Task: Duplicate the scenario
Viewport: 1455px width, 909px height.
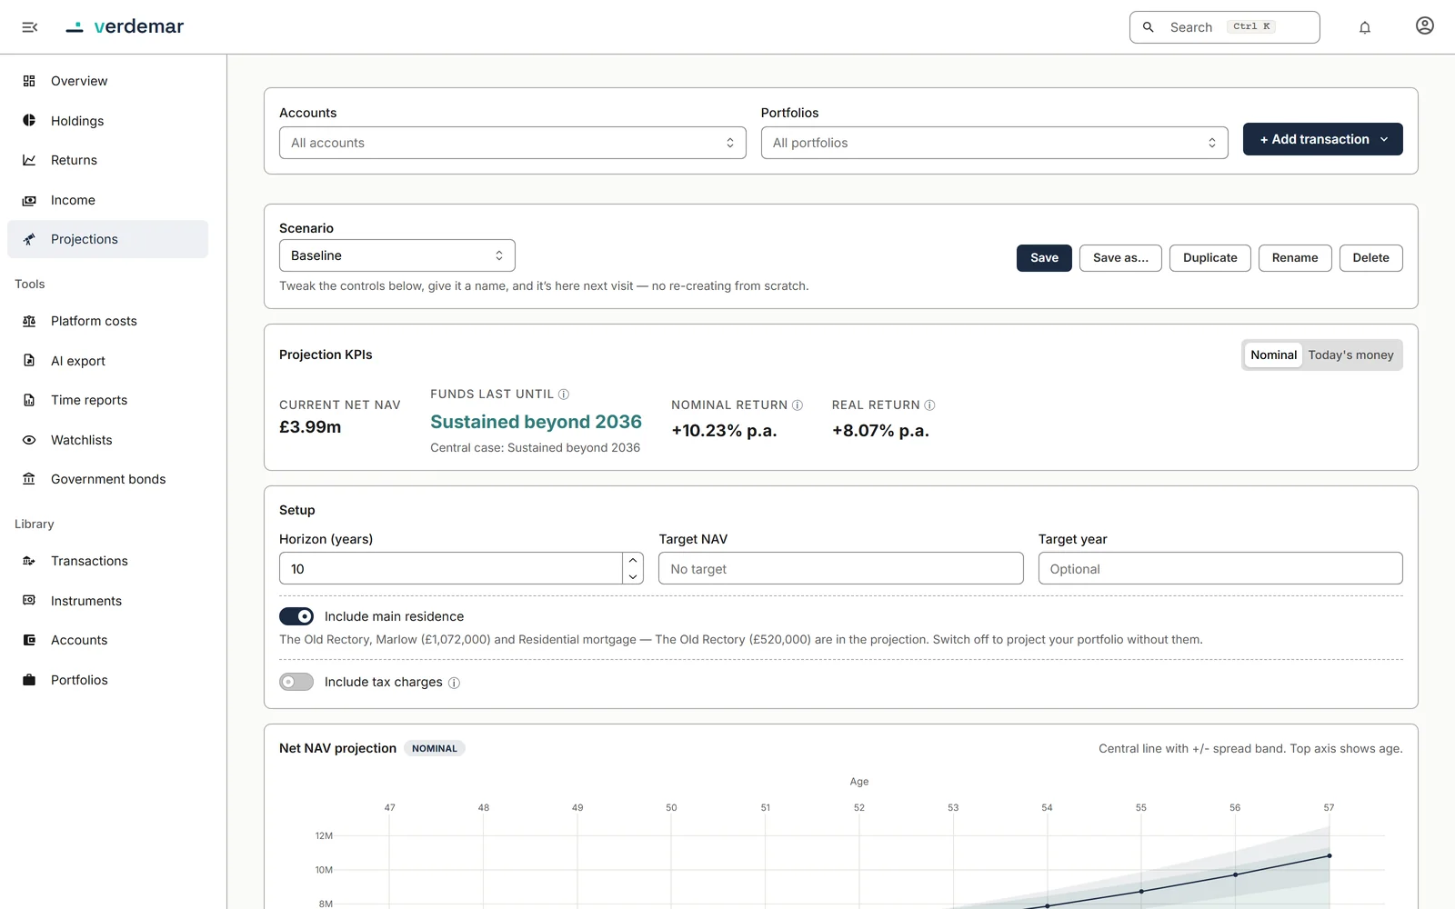Action: coord(1209,258)
